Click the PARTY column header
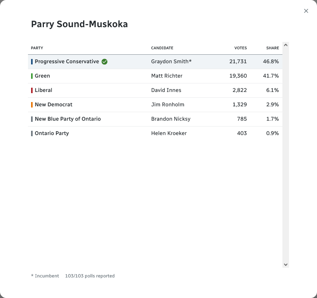The width and height of the screenshot is (317, 298). 37,48
